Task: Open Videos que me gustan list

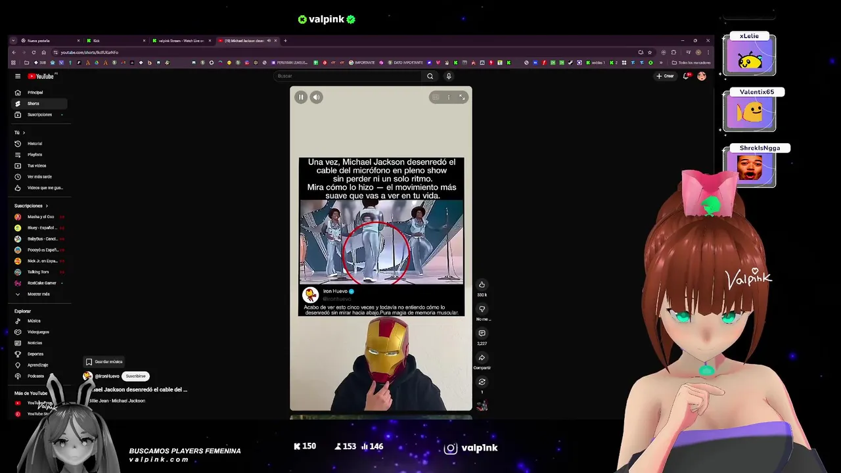Action: [40, 188]
